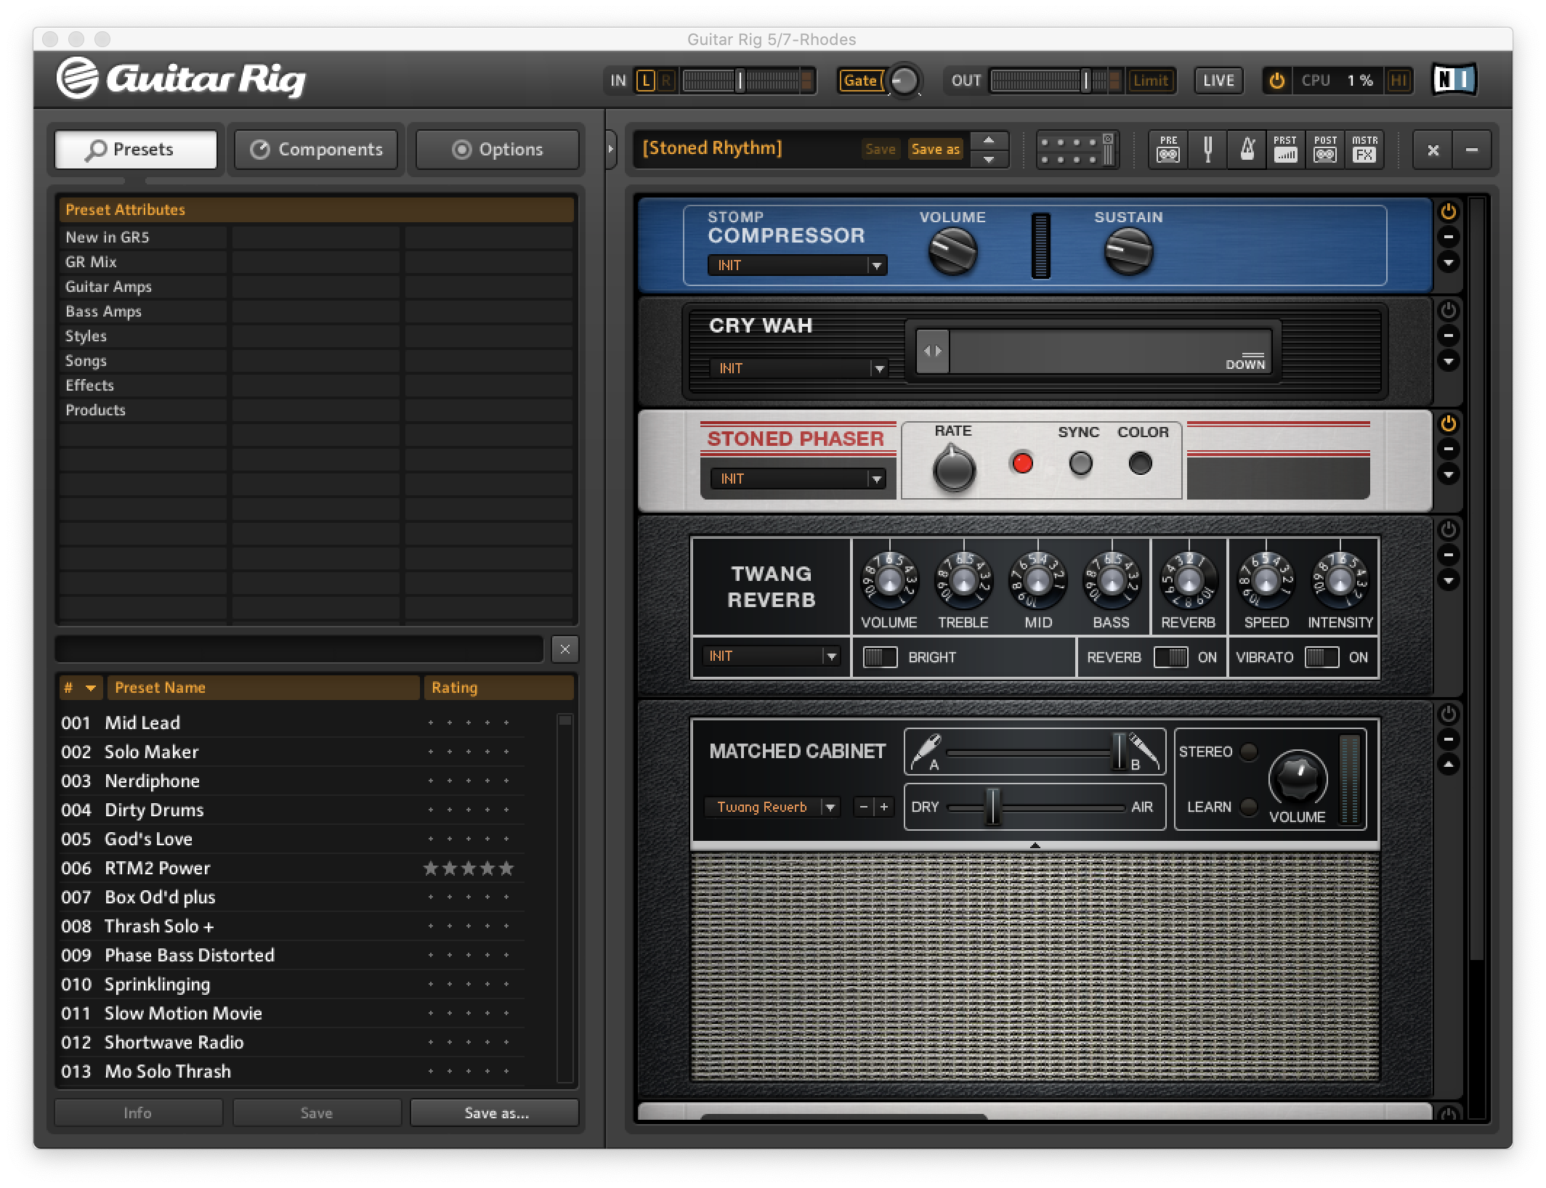Image resolution: width=1546 pixels, height=1188 pixels.
Task: Expand the Stoned Phaser INIT preset menu
Action: (798, 479)
